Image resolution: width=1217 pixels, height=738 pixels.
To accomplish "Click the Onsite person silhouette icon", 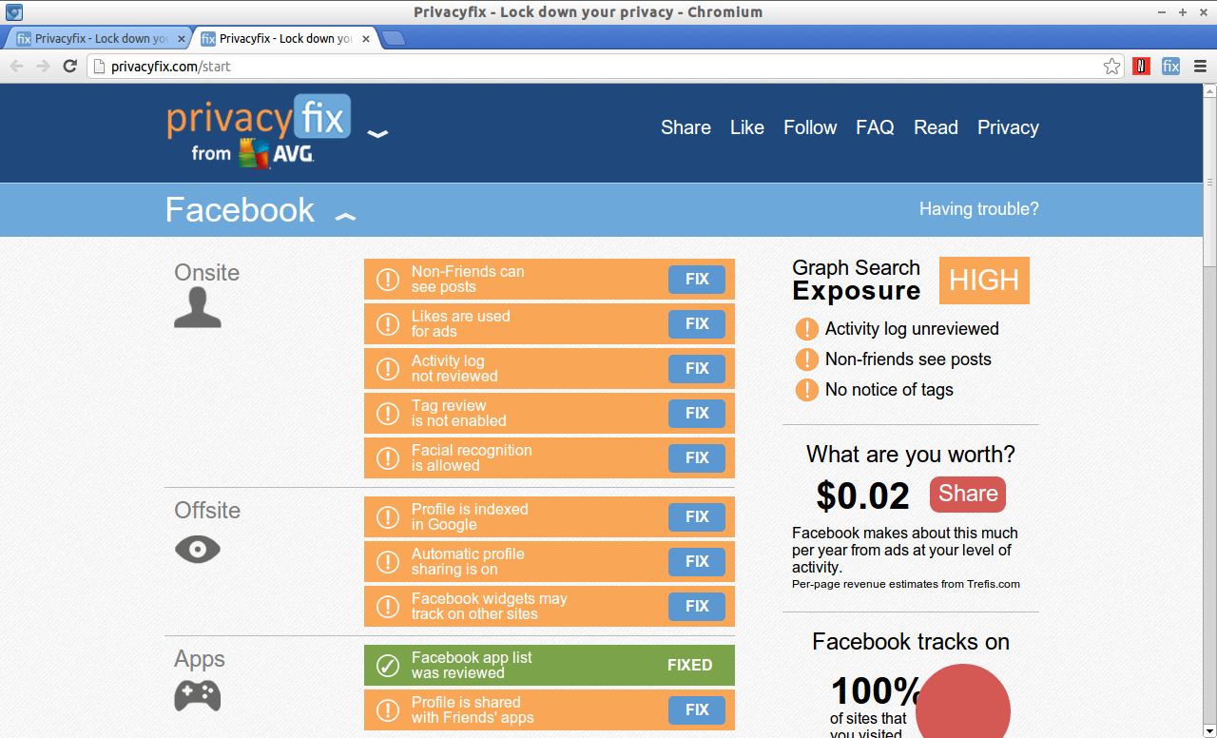I will tap(198, 309).
